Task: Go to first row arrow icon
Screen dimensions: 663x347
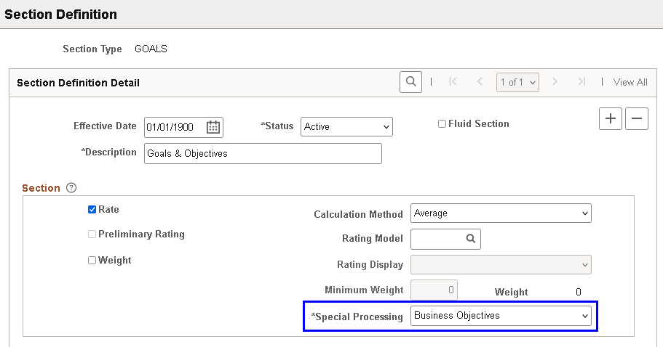Action: point(453,82)
